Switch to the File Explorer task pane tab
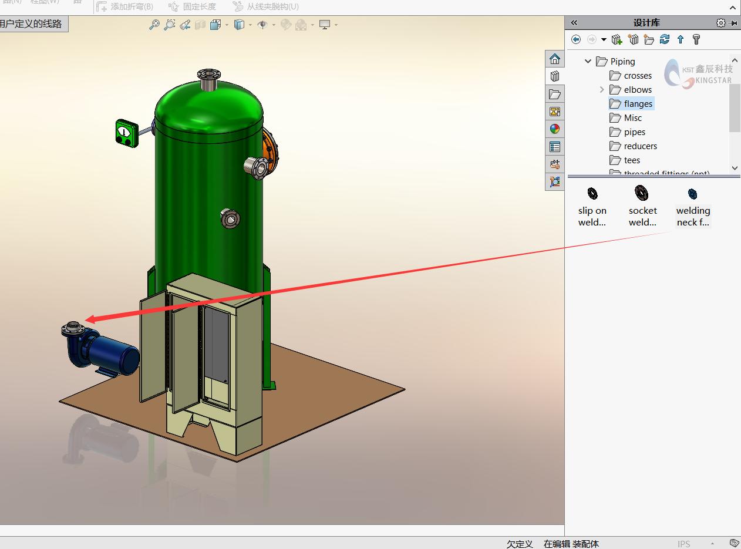Screen dimensions: 741x549 555,93
